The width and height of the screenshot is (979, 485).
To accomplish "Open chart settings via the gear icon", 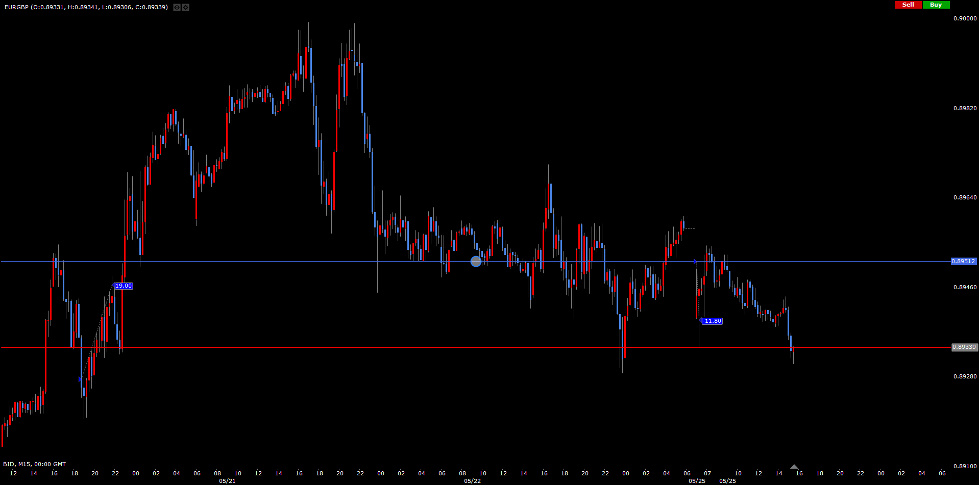I will coord(185,7).
